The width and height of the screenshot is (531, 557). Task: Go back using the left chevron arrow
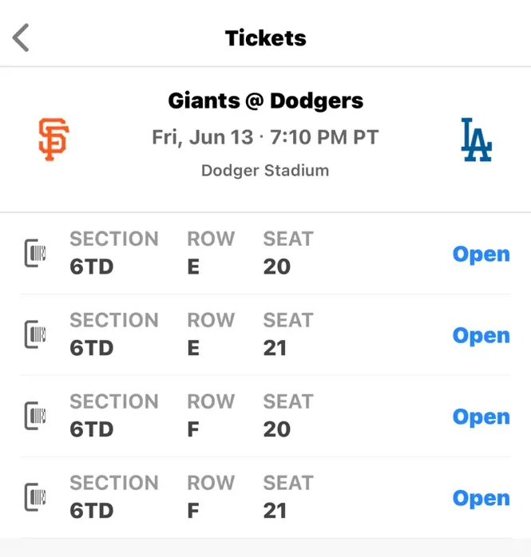point(21,38)
